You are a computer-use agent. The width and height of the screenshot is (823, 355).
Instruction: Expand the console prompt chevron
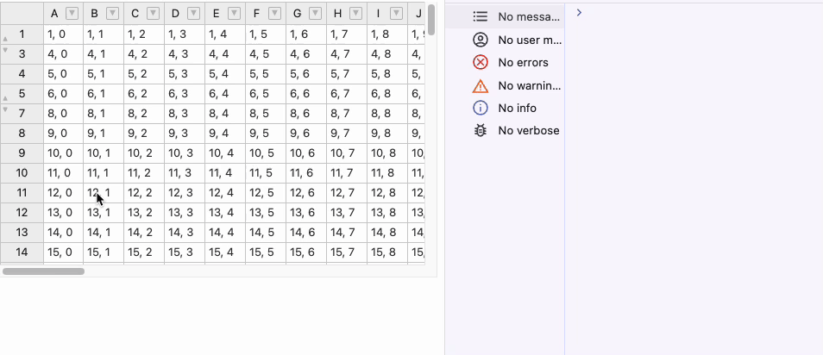[579, 12]
